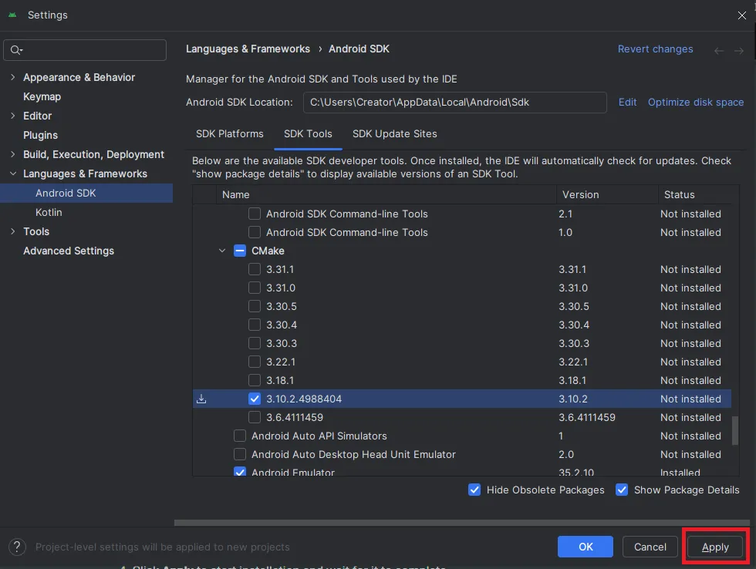Click the help question mark icon
Viewport: 756px width, 569px height.
coord(17,547)
